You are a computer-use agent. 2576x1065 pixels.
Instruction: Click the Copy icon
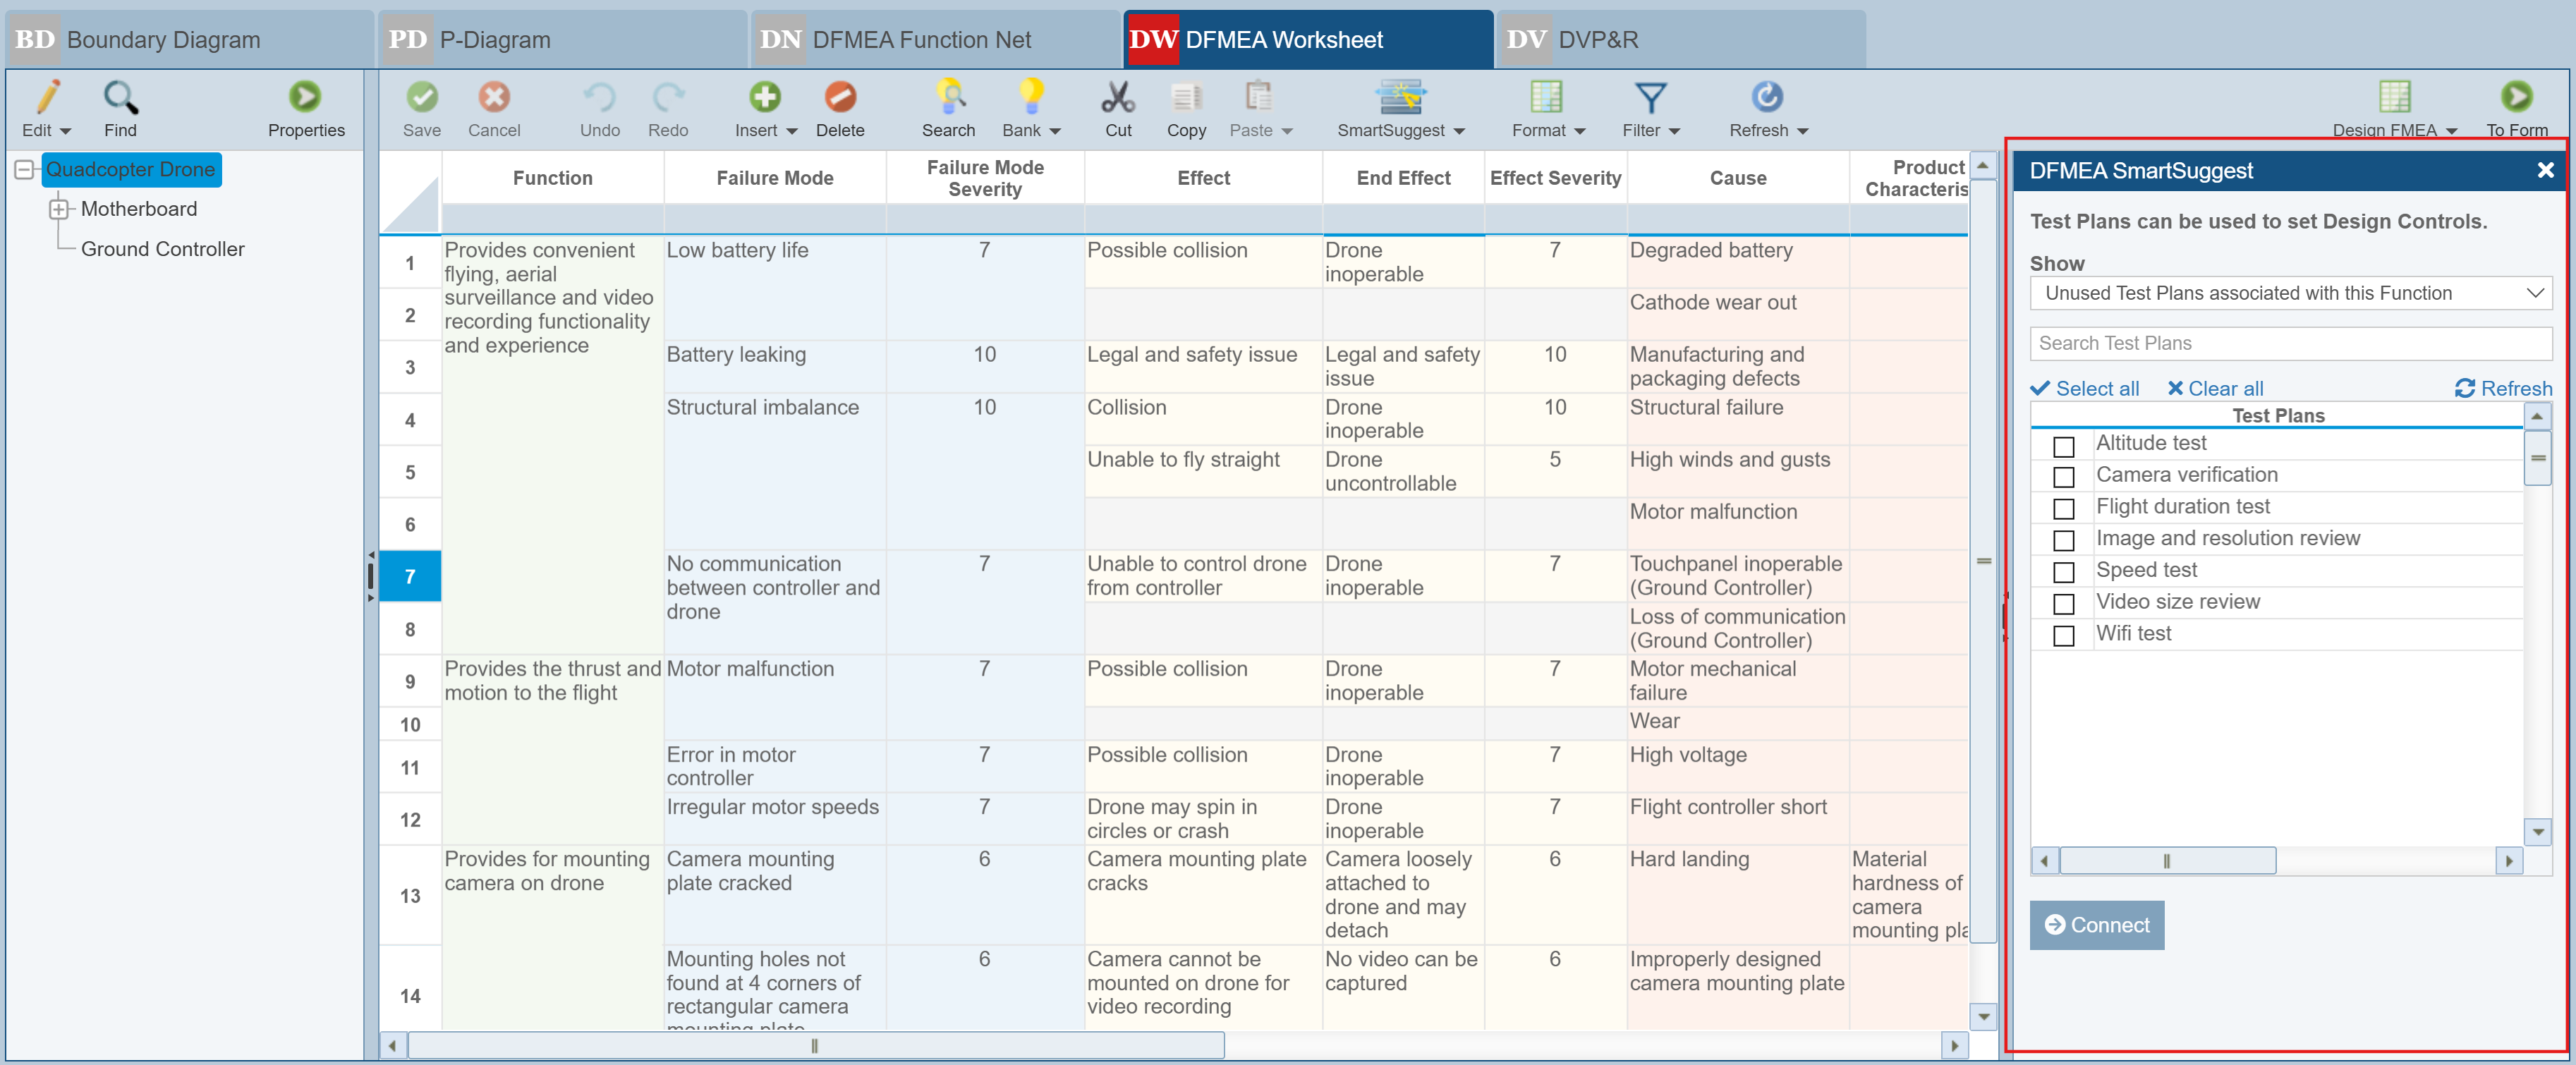(x=1185, y=98)
